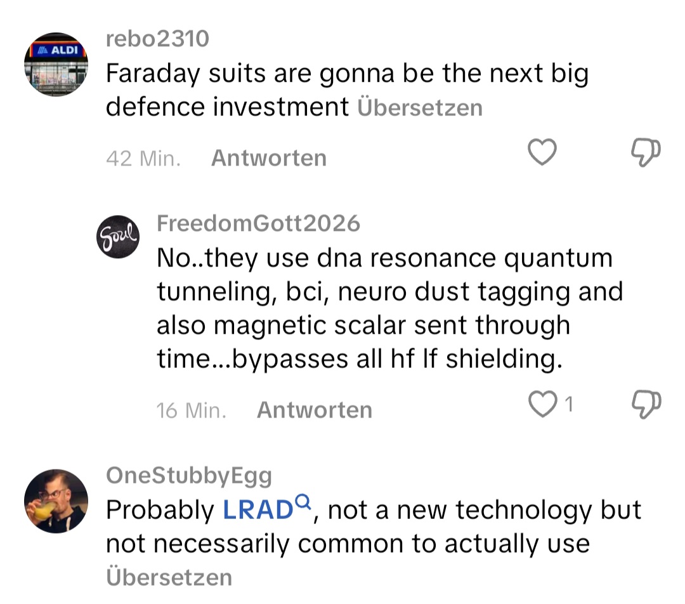Image resolution: width=685 pixels, height=604 pixels.
Task: Open the blue LRAD search link
Action: click(257, 511)
